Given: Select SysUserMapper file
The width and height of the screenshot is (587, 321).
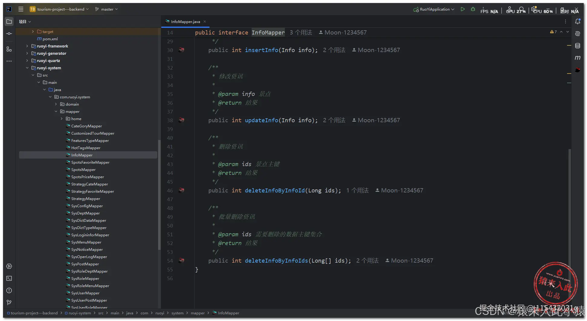Looking at the screenshot, I should tap(85, 293).
